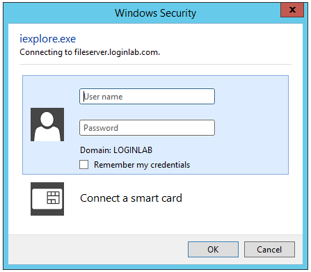The height and width of the screenshot is (272, 311).
Task: Click into the Password field
Action: [147, 127]
